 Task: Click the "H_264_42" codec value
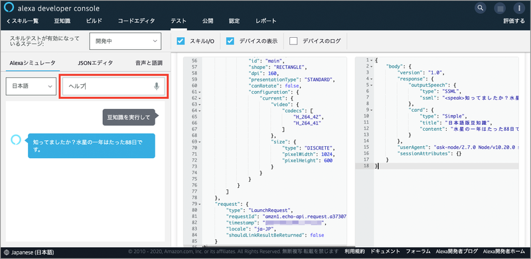307,117
